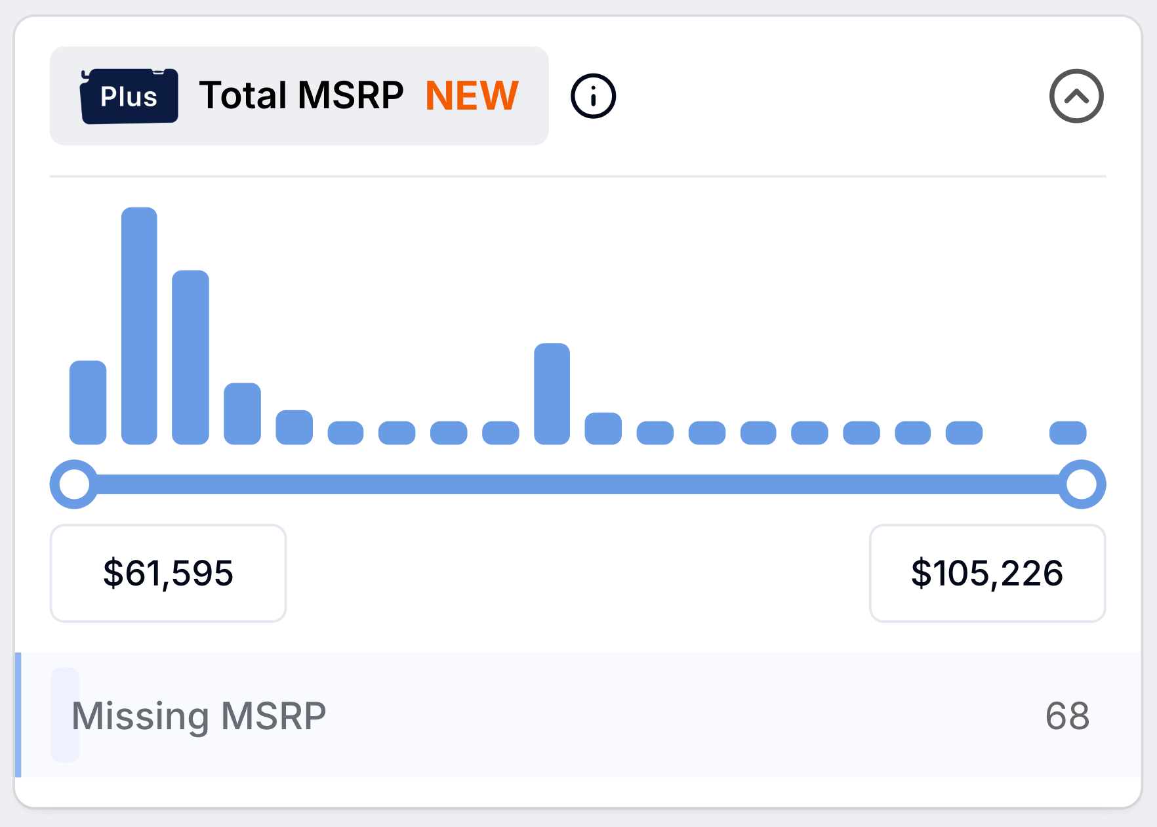
Task: Collapse the Total MSRP panel chevron
Action: [x=1076, y=96]
